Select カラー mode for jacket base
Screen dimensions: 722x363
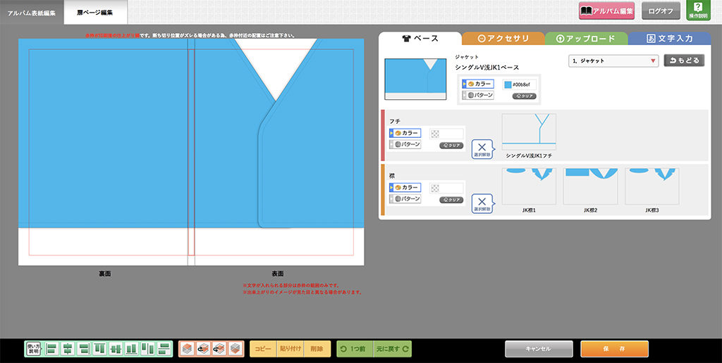click(x=478, y=84)
